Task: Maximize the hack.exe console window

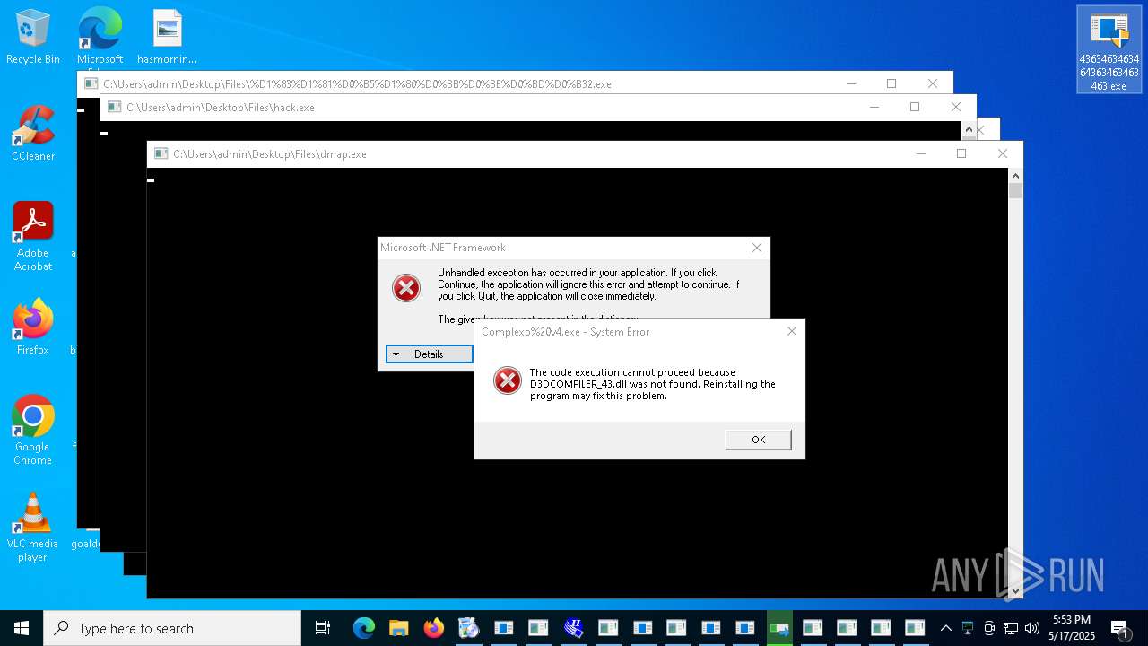Action: tap(915, 108)
